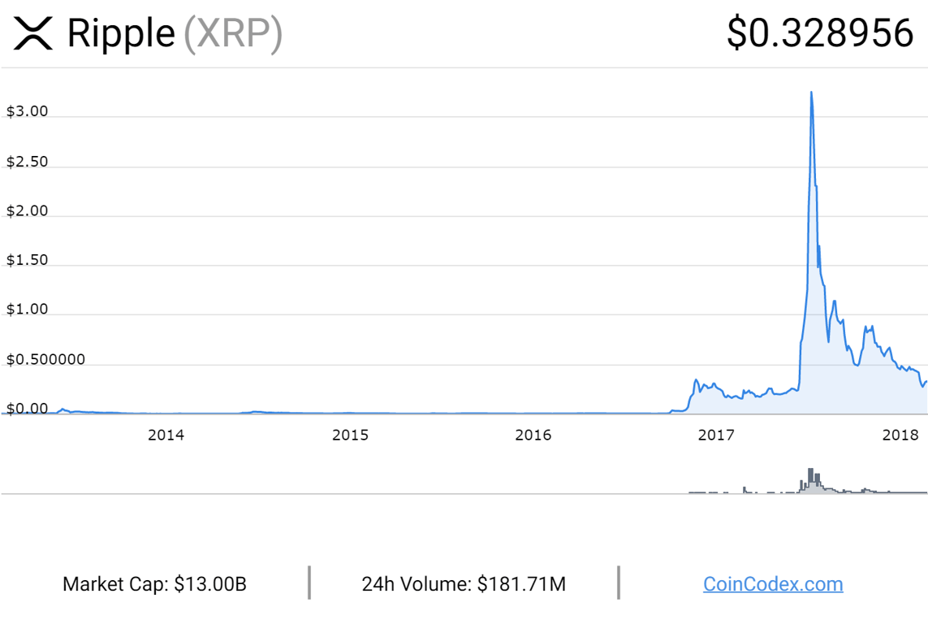Select the 2017 time axis label
Screen dimensions: 928x624
[x=716, y=435]
